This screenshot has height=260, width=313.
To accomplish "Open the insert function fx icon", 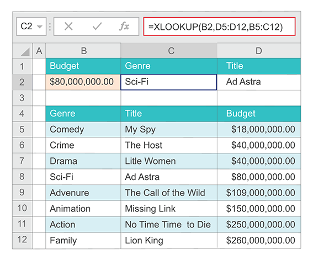I will pyautogui.click(x=124, y=26).
